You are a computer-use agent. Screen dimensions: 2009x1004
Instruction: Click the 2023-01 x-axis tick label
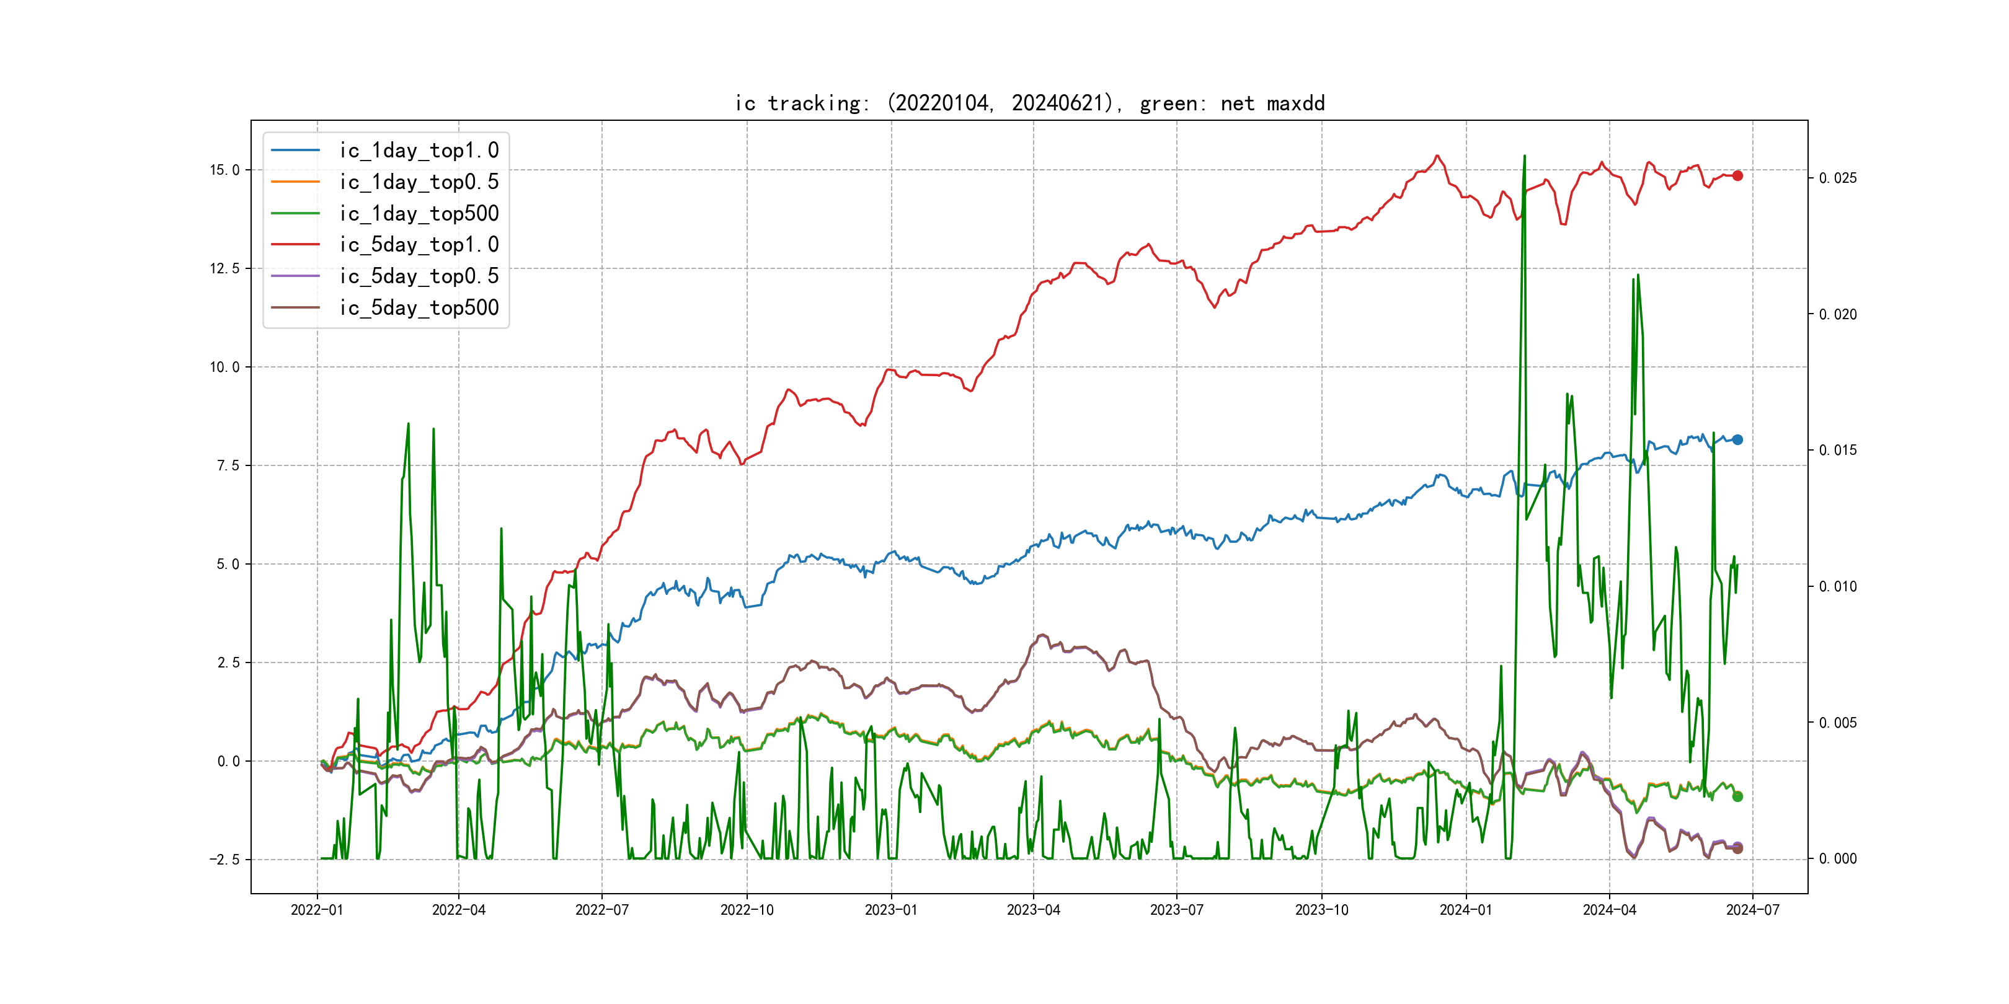[x=890, y=910]
